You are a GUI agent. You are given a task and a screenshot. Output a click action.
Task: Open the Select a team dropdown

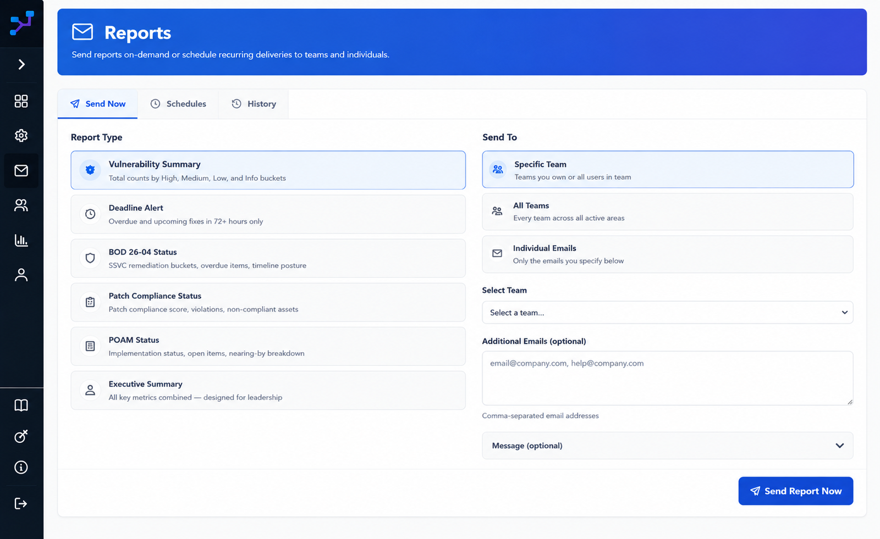pos(668,313)
